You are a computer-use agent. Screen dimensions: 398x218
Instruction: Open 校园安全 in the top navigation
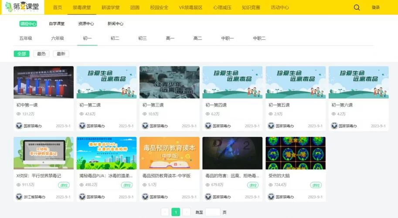tap(159, 7)
